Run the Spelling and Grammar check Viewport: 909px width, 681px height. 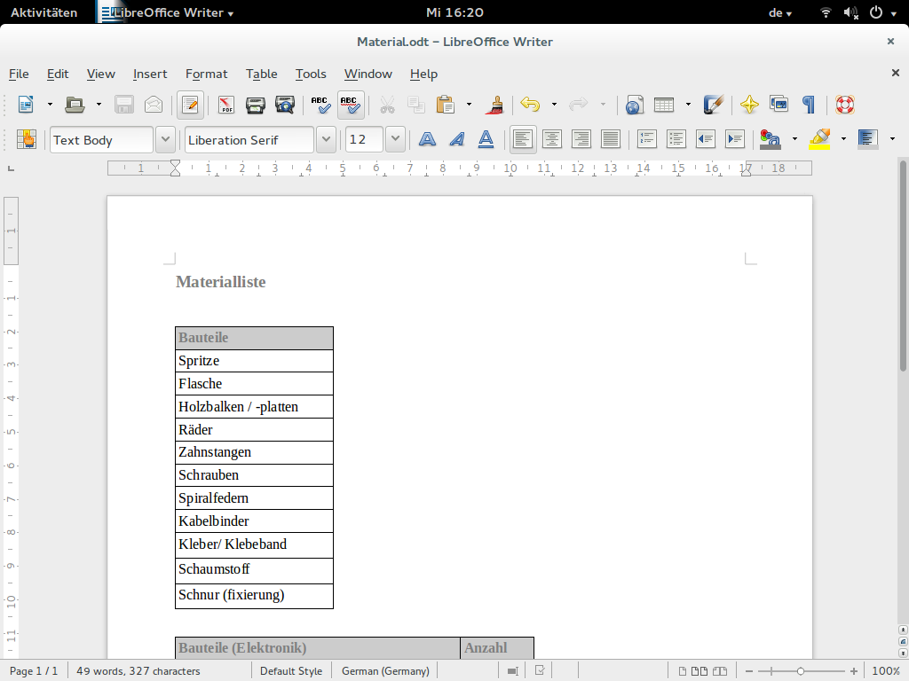[320, 105]
